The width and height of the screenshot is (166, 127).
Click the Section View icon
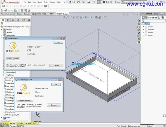(74, 17)
